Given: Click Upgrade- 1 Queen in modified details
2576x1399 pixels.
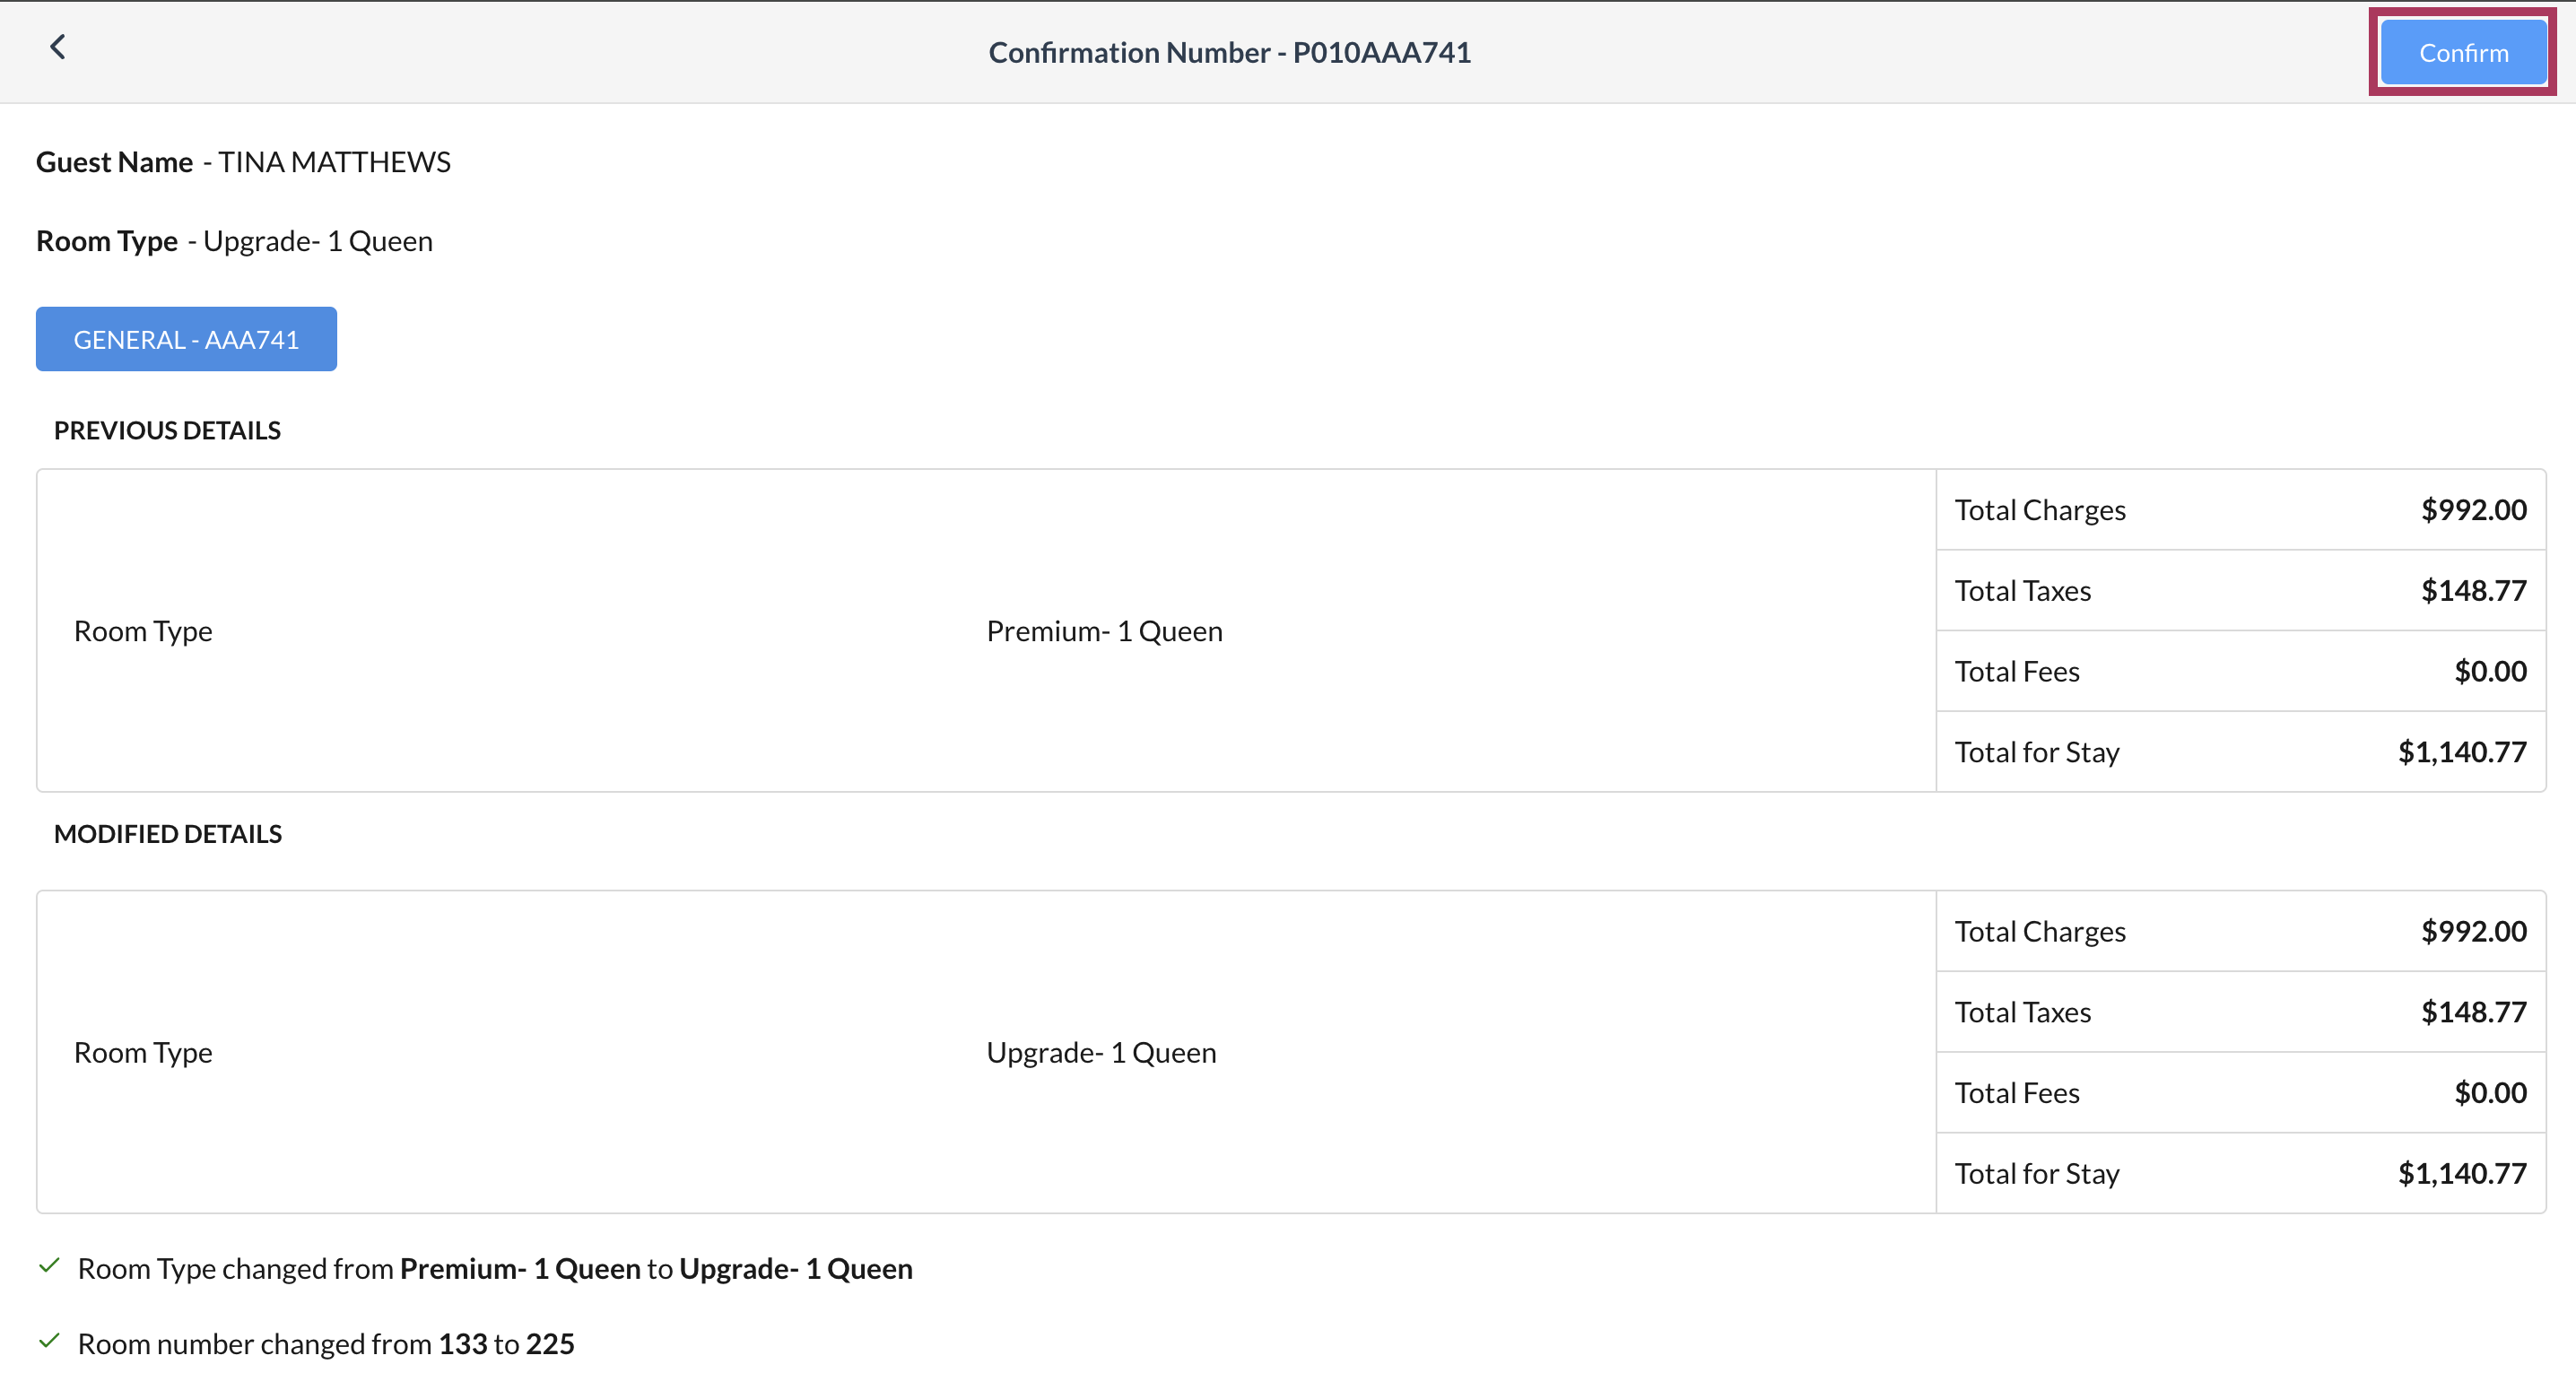Looking at the screenshot, I should 1101,1051.
